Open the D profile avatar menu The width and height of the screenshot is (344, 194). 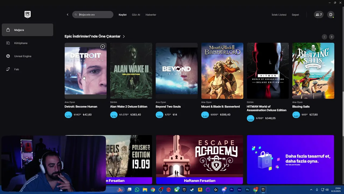click(331, 15)
